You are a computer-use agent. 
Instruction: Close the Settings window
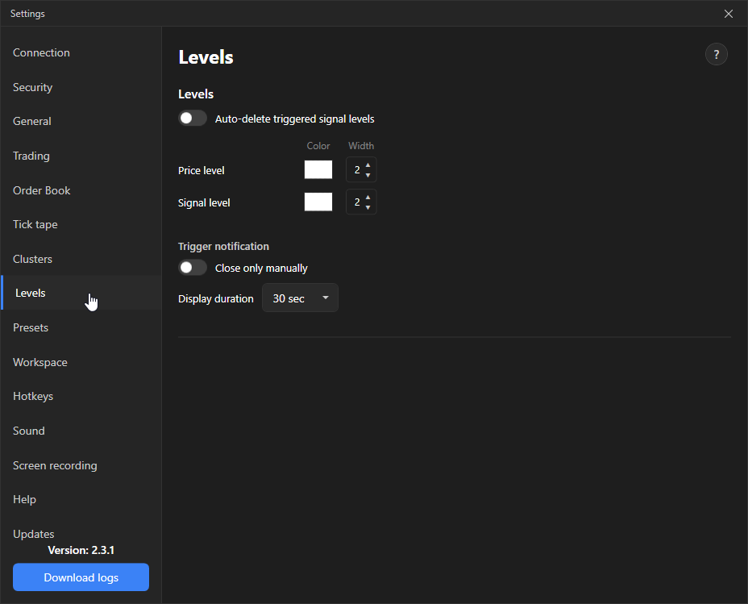pos(728,14)
